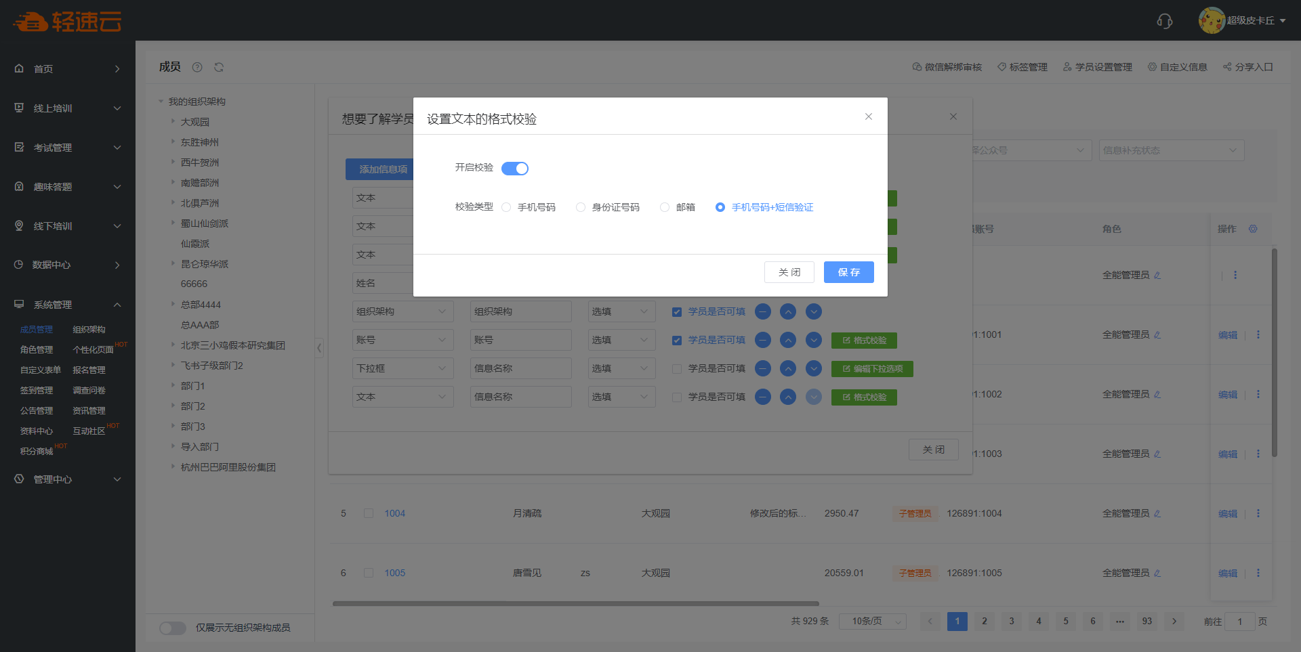Click the column settings gear icon beside 操作

pos(1253,229)
